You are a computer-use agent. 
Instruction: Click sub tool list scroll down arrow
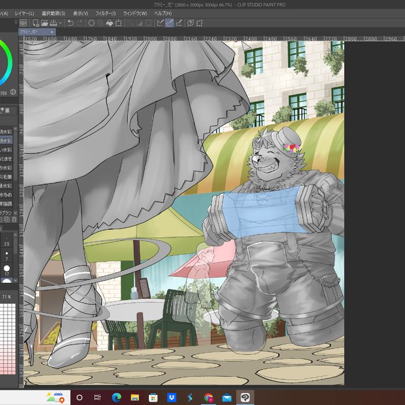(x=15, y=213)
